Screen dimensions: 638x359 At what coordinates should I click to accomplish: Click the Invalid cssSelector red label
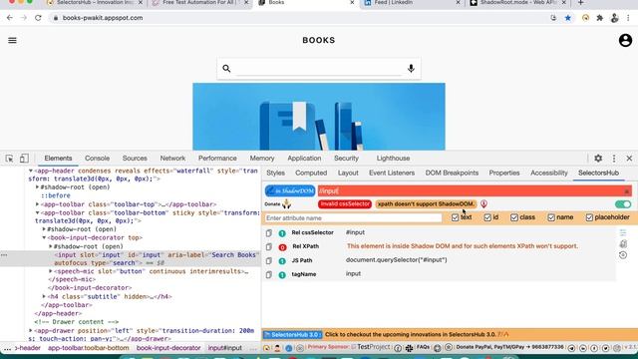345,203
